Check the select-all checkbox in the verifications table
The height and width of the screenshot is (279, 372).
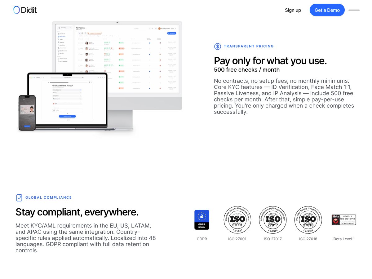pyautogui.click(x=79, y=39)
